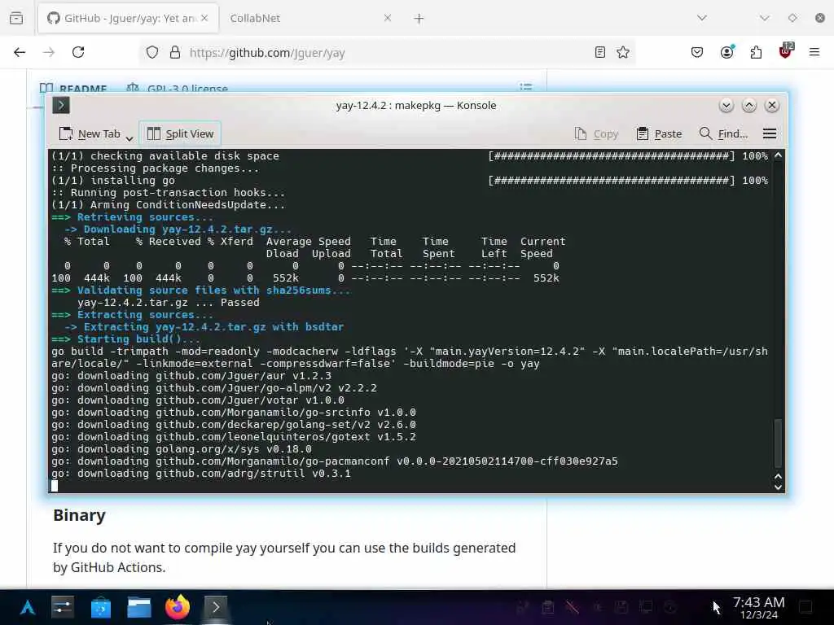The height and width of the screenshot is (625, 834).
Task: Reload the current GitHub page
Action: coord(78,52)
